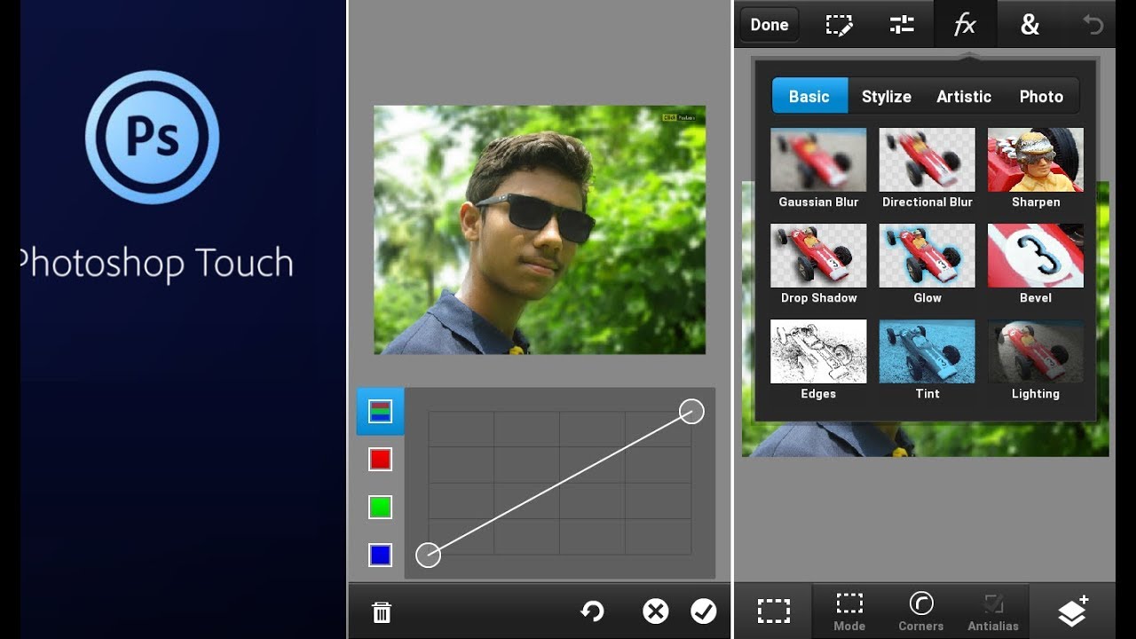Click the curves grid area
The image size is (1136, 639).
(560, 483)
